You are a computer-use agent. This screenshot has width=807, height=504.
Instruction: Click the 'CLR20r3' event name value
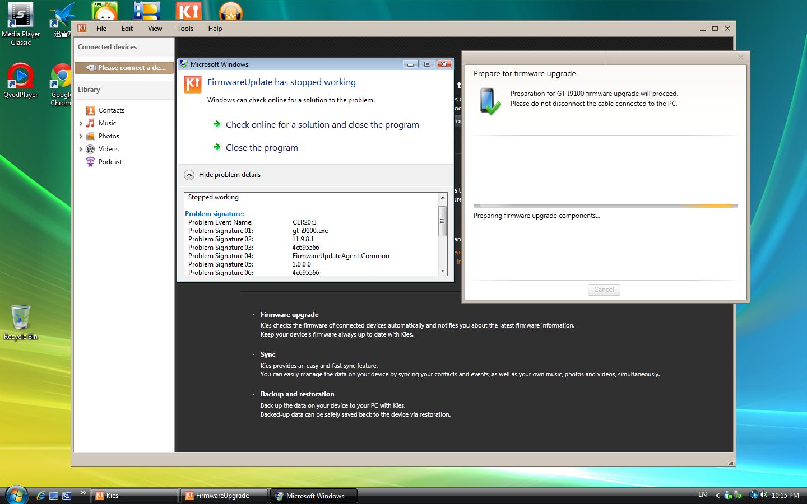(x=304, y=222)
